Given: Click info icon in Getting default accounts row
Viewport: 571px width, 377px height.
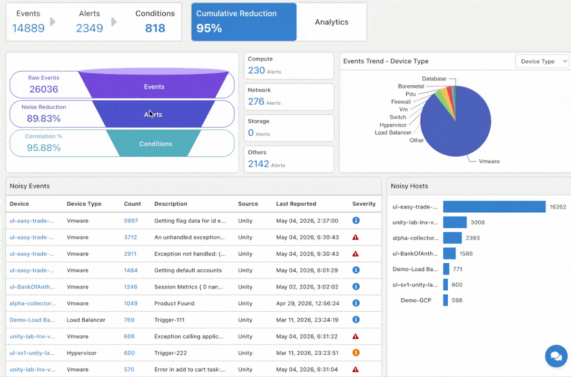Looking at the screenshot, I should point(355,270).
